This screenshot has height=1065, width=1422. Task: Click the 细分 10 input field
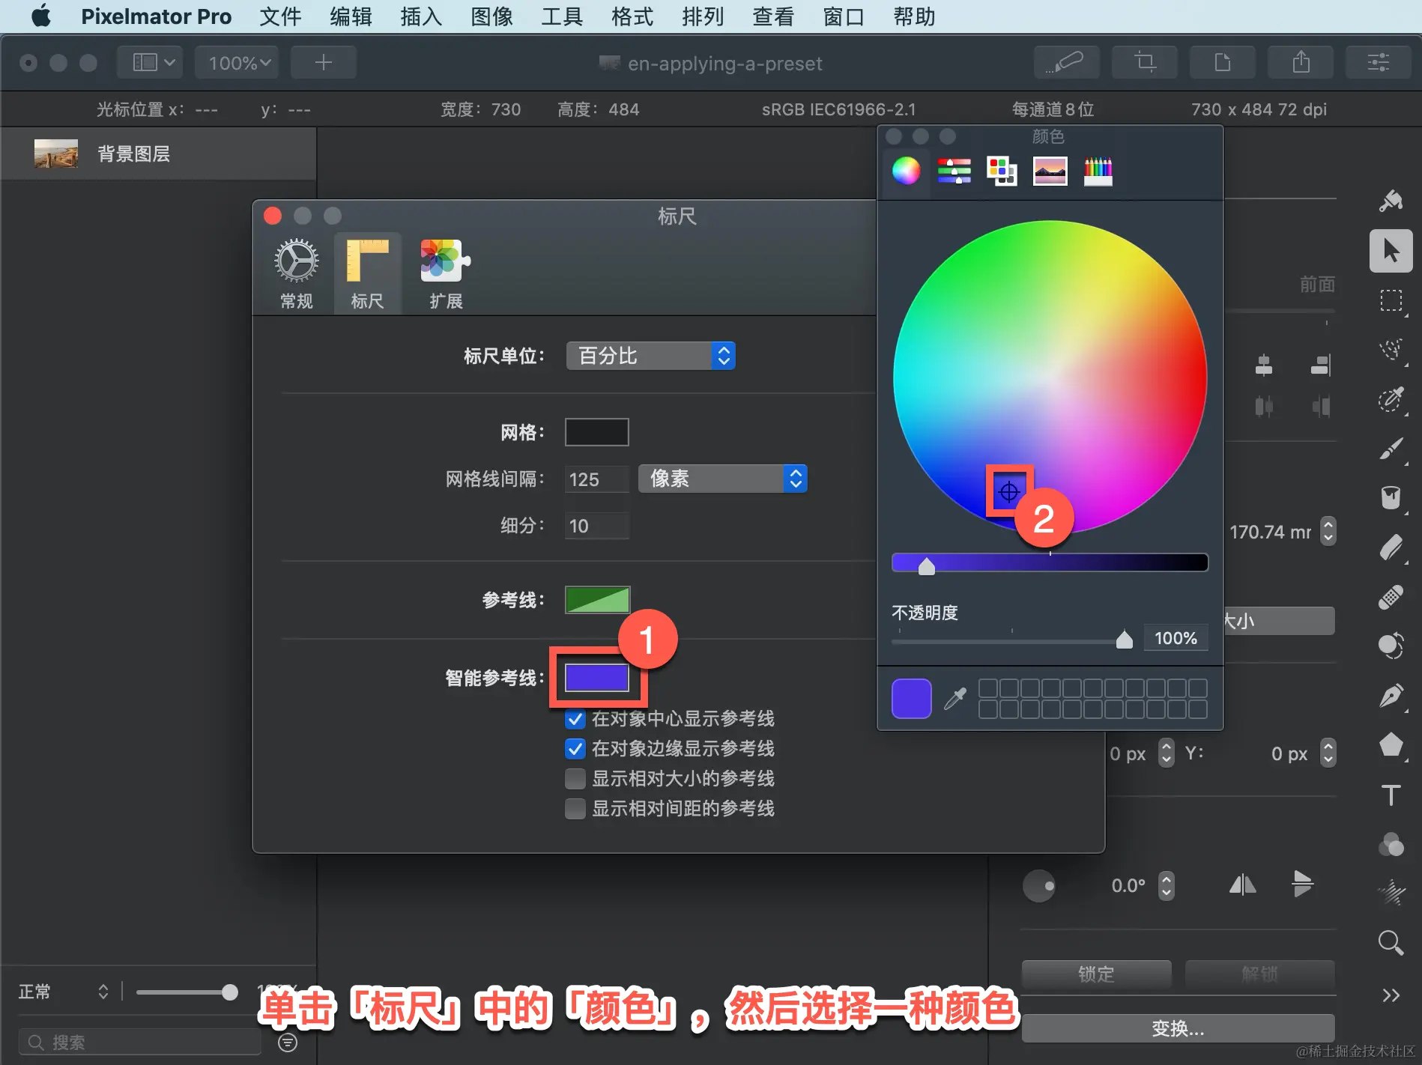tap(597, 526)
